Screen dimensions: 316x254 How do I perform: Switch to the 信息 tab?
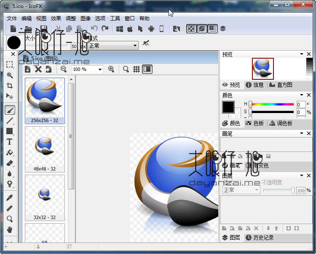[x=255, y=85]
